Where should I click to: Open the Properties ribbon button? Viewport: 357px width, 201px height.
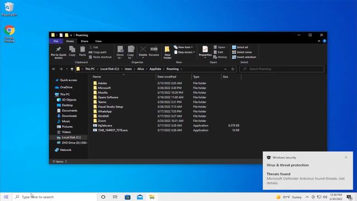click(205, 52)
